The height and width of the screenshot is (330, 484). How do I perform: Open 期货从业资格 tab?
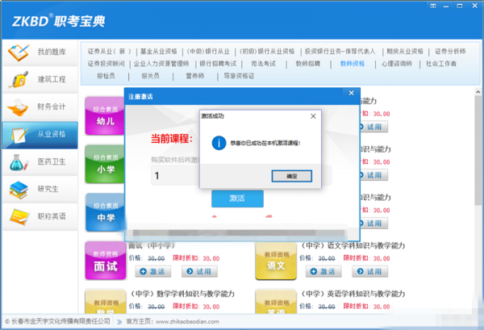(405, 52)
